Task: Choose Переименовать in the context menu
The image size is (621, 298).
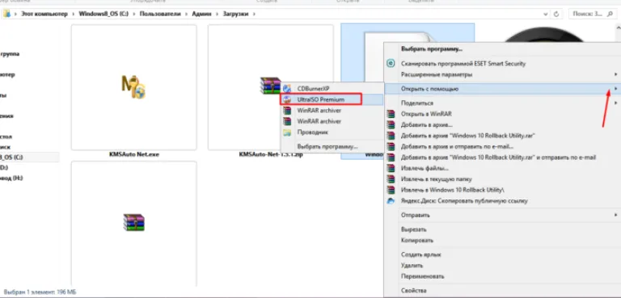Action: (x=422, y=276)
